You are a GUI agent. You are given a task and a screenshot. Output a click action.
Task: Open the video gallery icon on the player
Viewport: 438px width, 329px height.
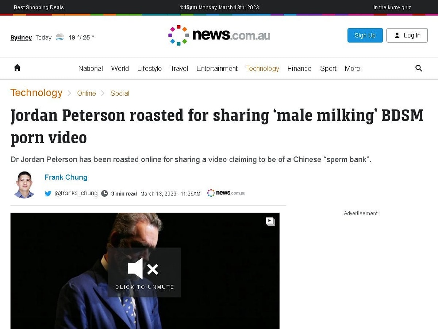tap(270, 221)
